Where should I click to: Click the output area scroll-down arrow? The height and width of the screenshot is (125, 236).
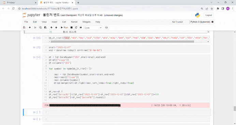pos(208,32)
